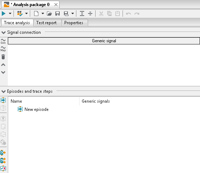Click the open folder icon
Image resolution: width=200 pixels, height=173 pixels.
(x=49, y=13)
